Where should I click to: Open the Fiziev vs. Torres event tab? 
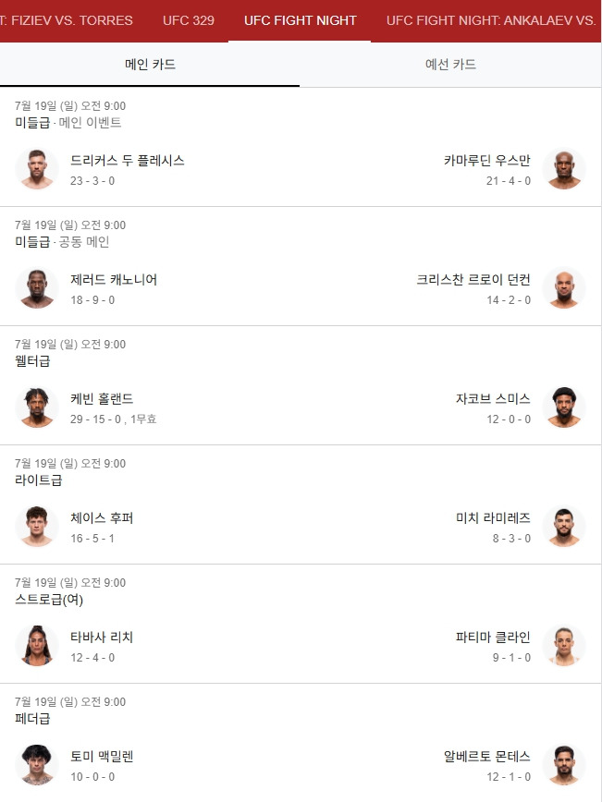point(67,20)
